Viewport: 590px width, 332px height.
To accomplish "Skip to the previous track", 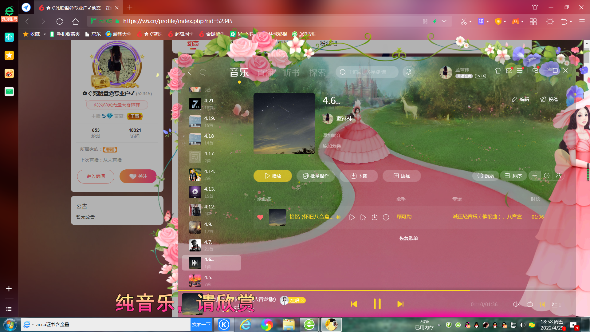I will click(x=354, y=304).
